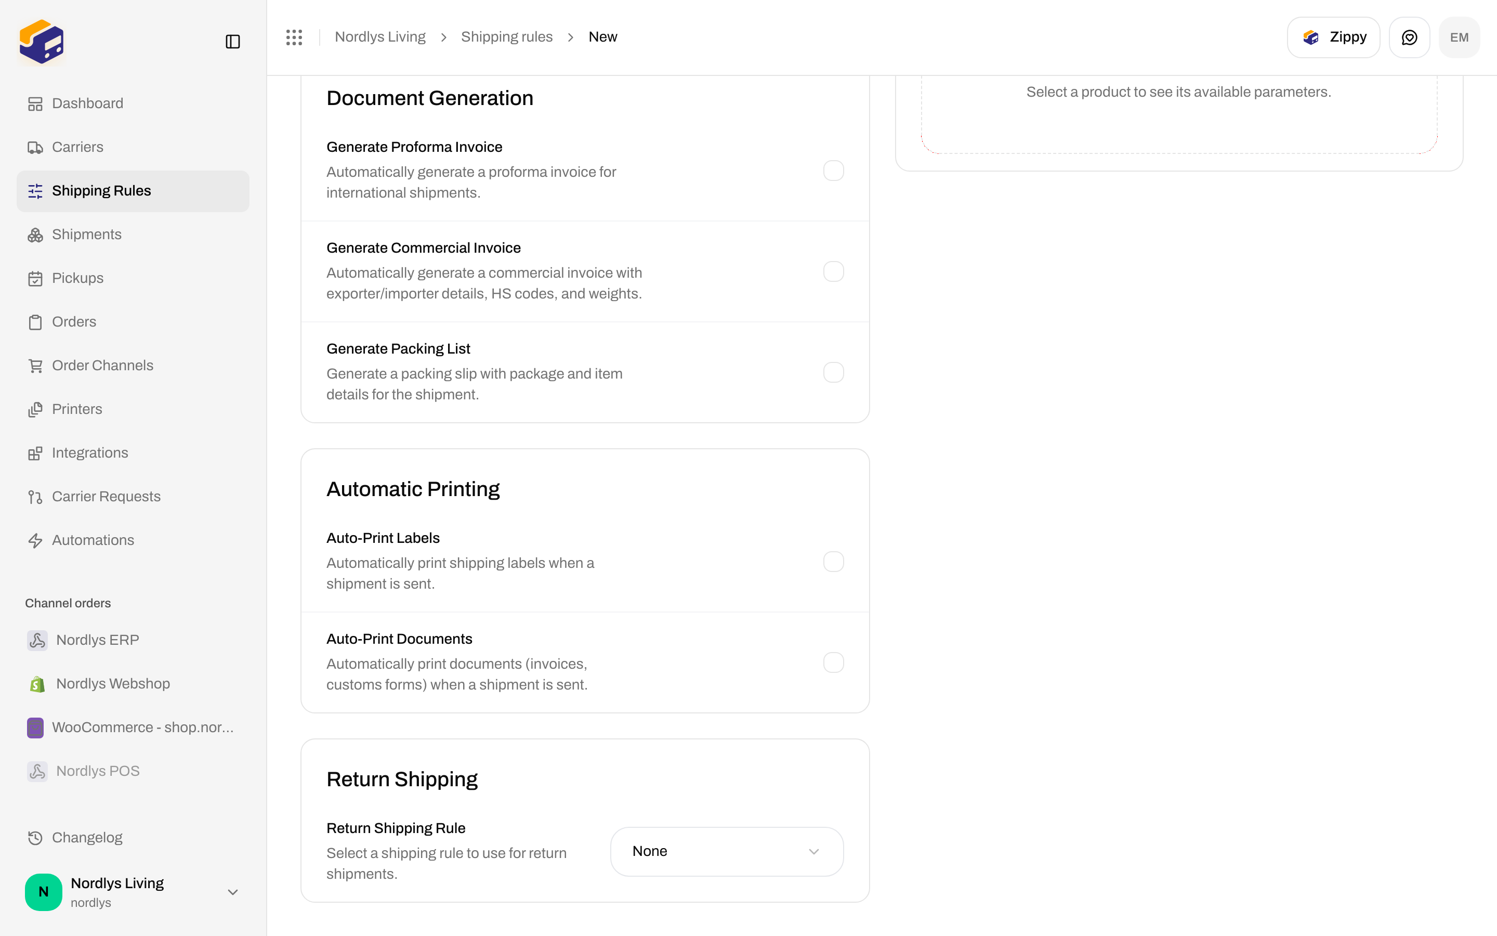This screenshot has width=1497, height=936.
Task: Click the Zippy assistant button
Action: 1333,37
